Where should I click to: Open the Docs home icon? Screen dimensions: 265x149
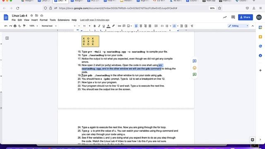pyautogui.click(x=6, y=17)
